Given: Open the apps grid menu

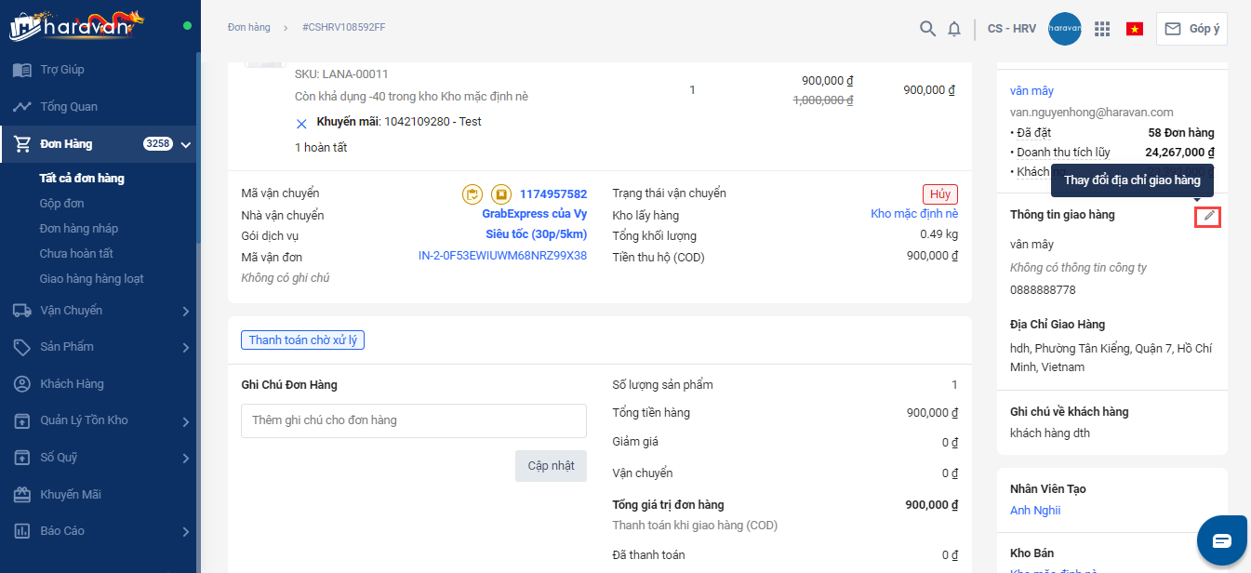Looking at the screenshot, I should 1102,29.
